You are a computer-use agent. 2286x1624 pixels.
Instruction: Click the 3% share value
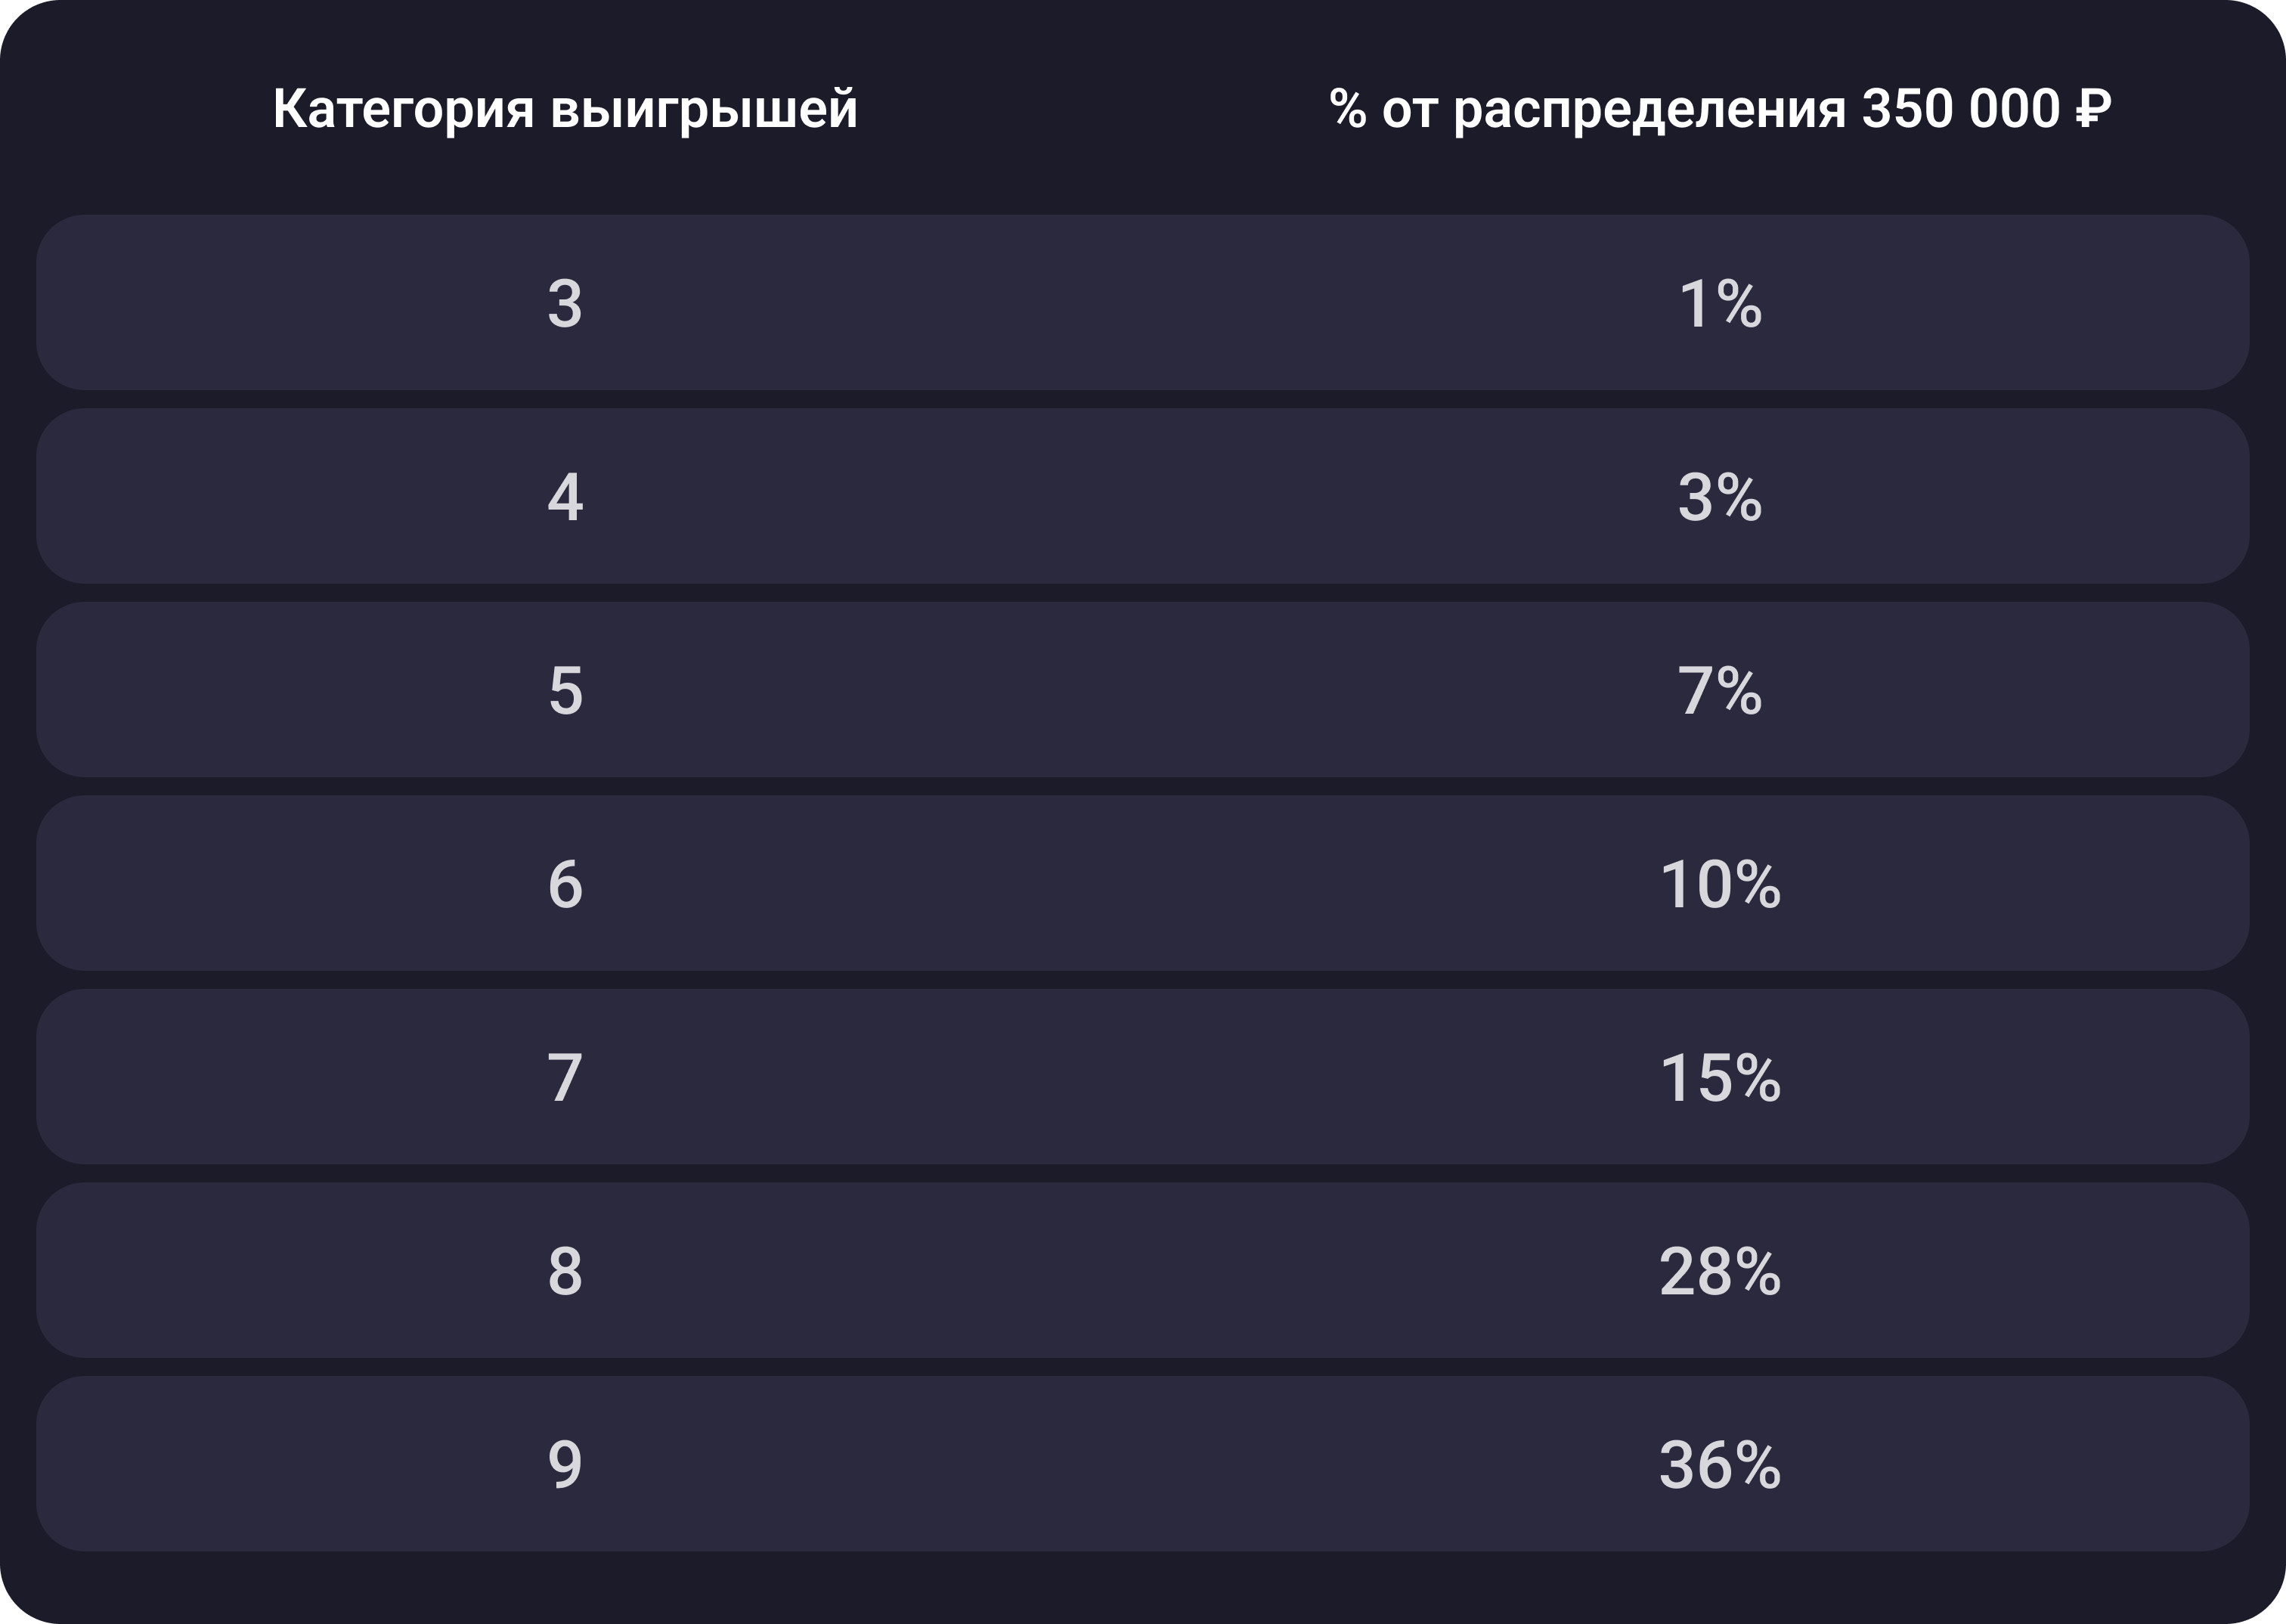pos(1719,497)
